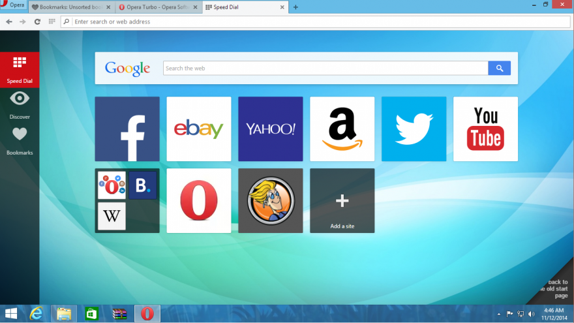The width and height of the screenshot is (574, 323).
Task: Click the Speed Dial grid icon in toolbar
Action: 52,22
